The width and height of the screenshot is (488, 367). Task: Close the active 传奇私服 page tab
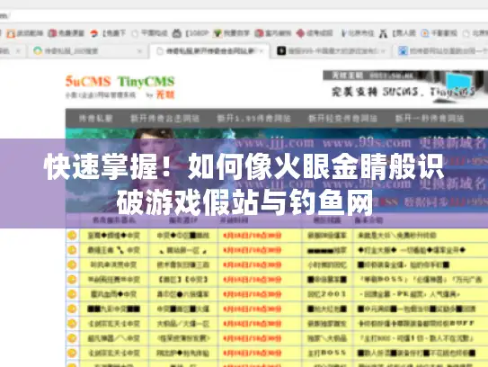click(x=262, y=50)
